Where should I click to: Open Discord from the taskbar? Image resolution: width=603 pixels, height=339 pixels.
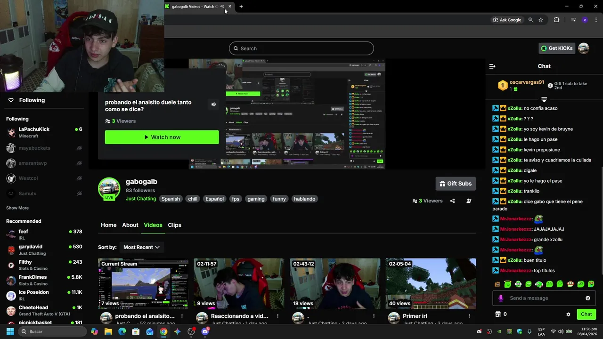point(205,331)
